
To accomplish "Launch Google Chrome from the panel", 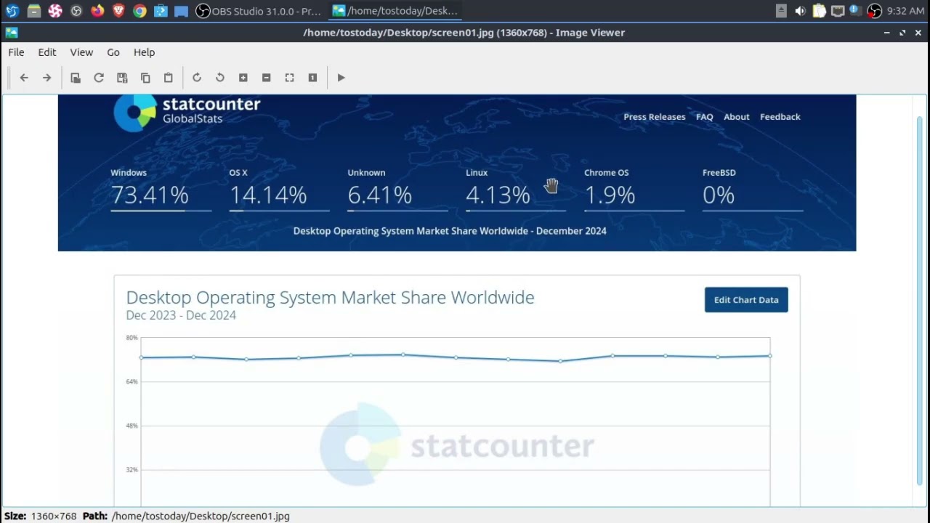I will click(x=139, y=11).
